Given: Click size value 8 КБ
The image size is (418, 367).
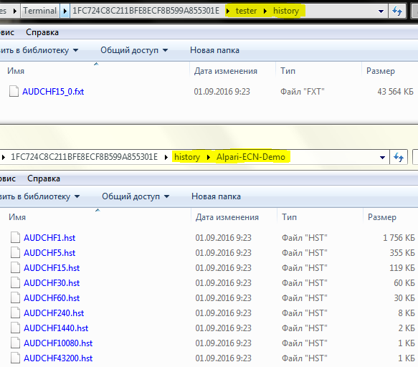Looking at the screenshot, I should click(407, 313).
